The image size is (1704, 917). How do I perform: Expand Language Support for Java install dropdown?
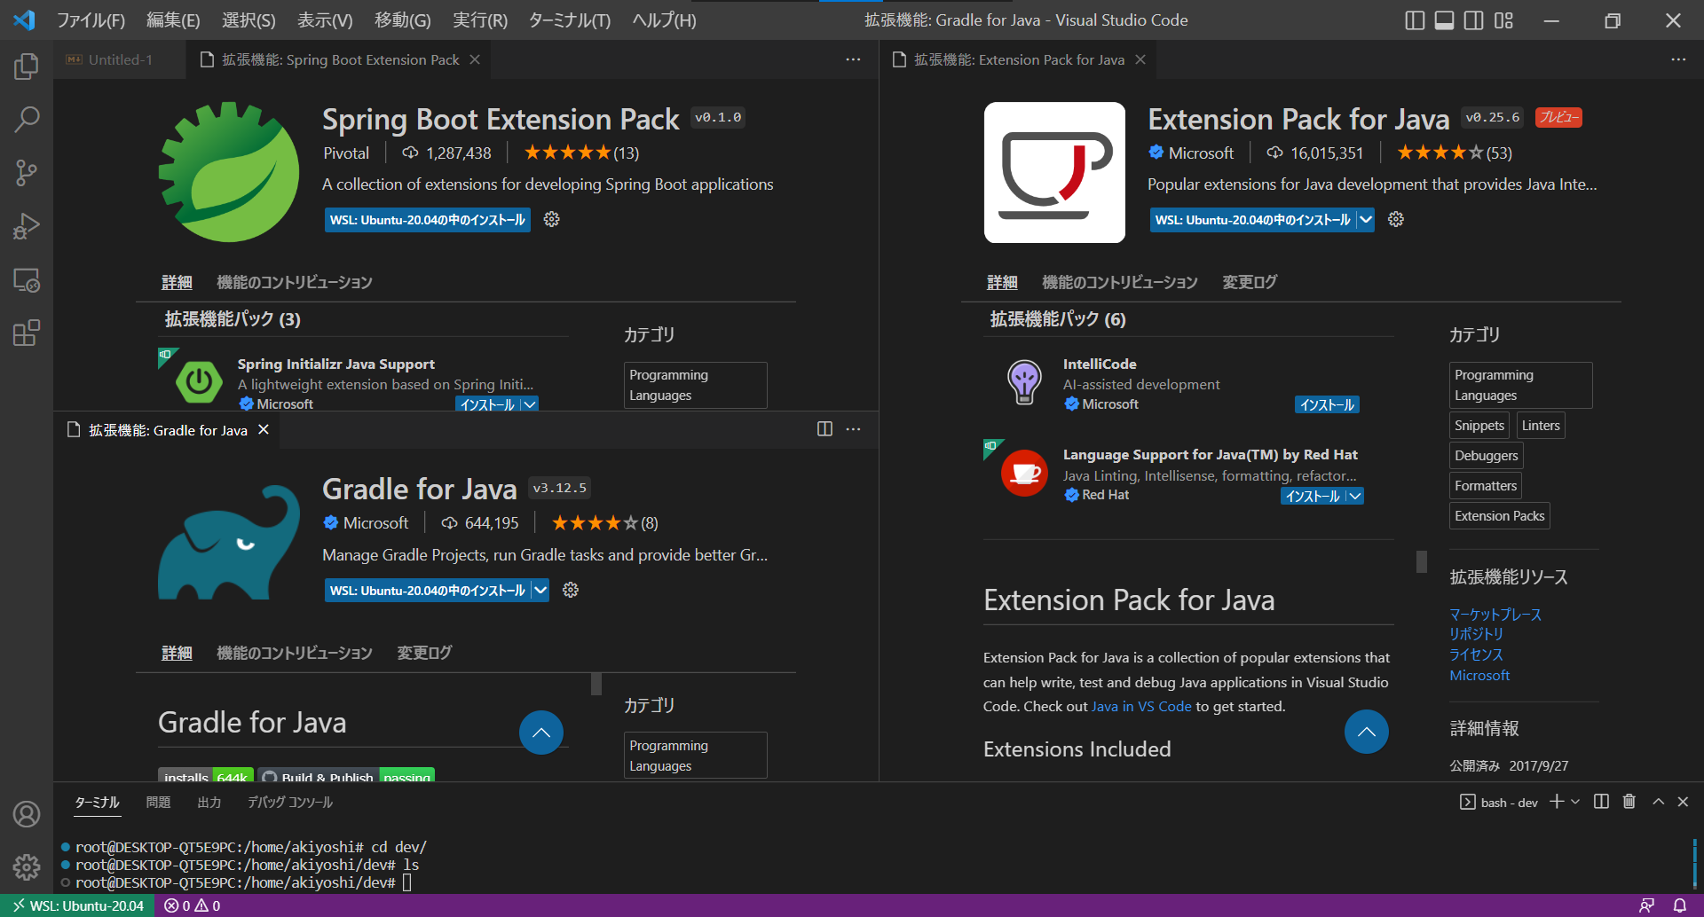point(1354,497)
